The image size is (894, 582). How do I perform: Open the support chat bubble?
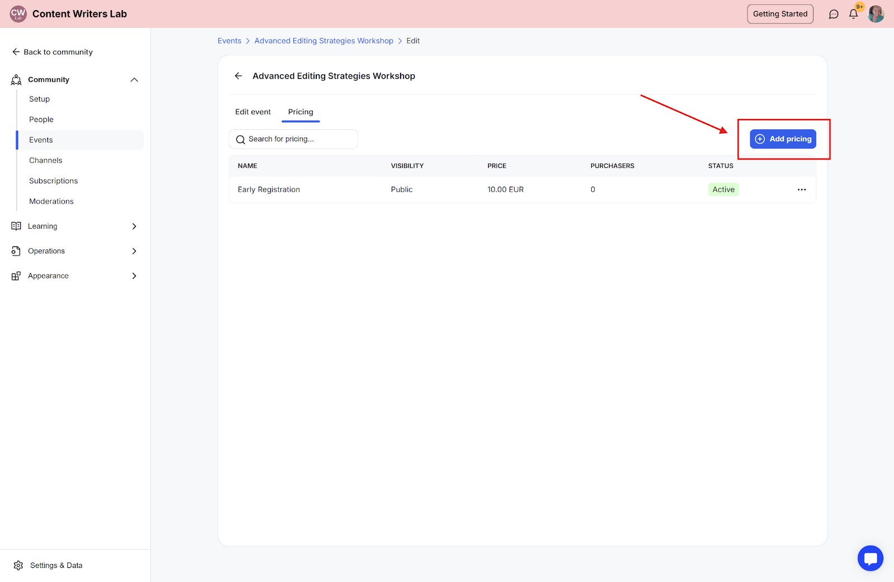coord(870,558)
